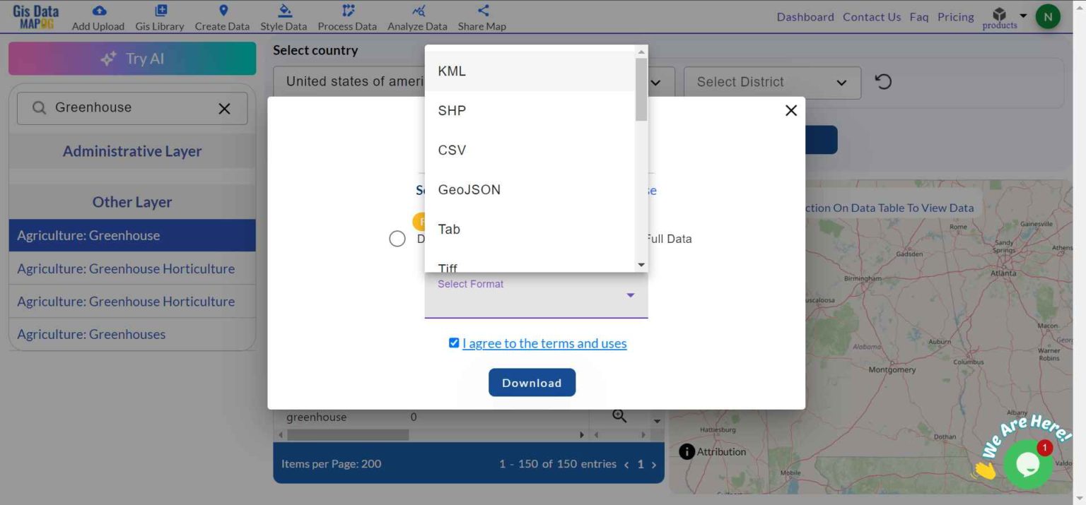This screenshot has width=1086, height=505.
Task: Open the Add Upload tool
Action: tap(98, 16)
